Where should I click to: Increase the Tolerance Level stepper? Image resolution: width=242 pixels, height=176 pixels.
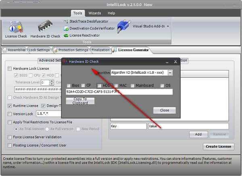tap(53, 81)
